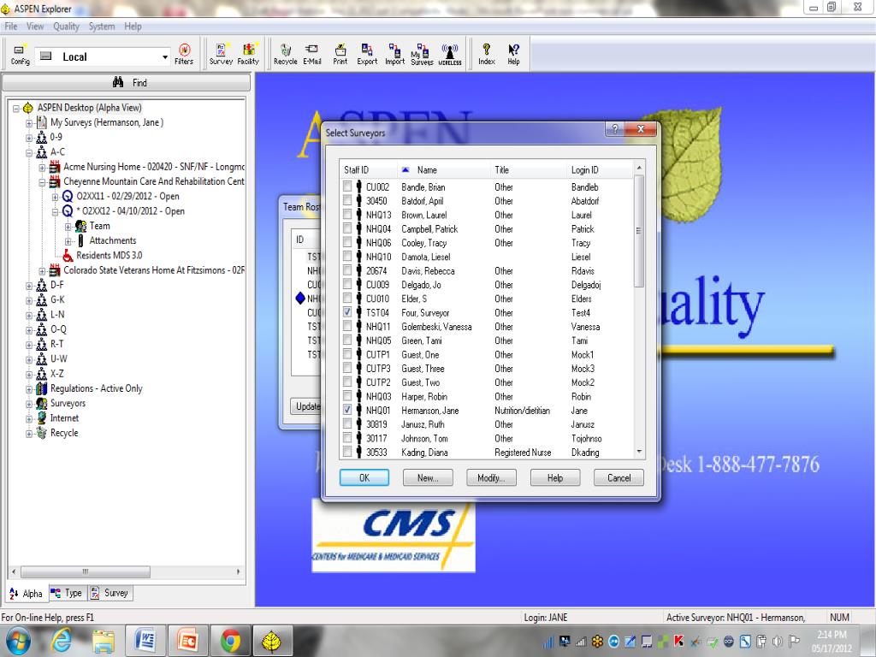Expand the Regulations - Active Only node
The width and height of the screenshot is (876, 657).
pyautogui.click(x=29, y=389)
